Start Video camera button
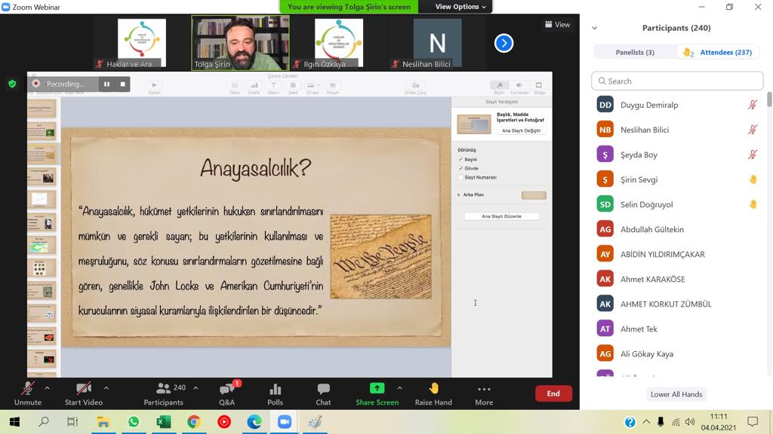773x434 pixels. 83,393
